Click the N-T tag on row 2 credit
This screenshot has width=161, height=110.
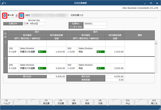[101, 68]
